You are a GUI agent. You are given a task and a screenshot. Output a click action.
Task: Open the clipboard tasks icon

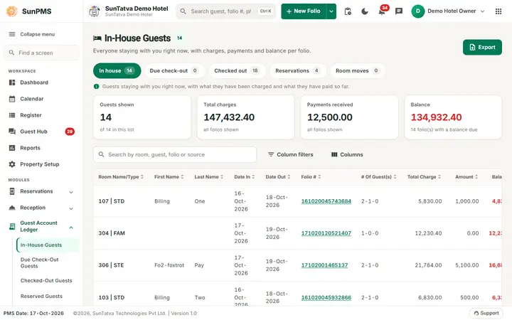[x=348, y=11]
